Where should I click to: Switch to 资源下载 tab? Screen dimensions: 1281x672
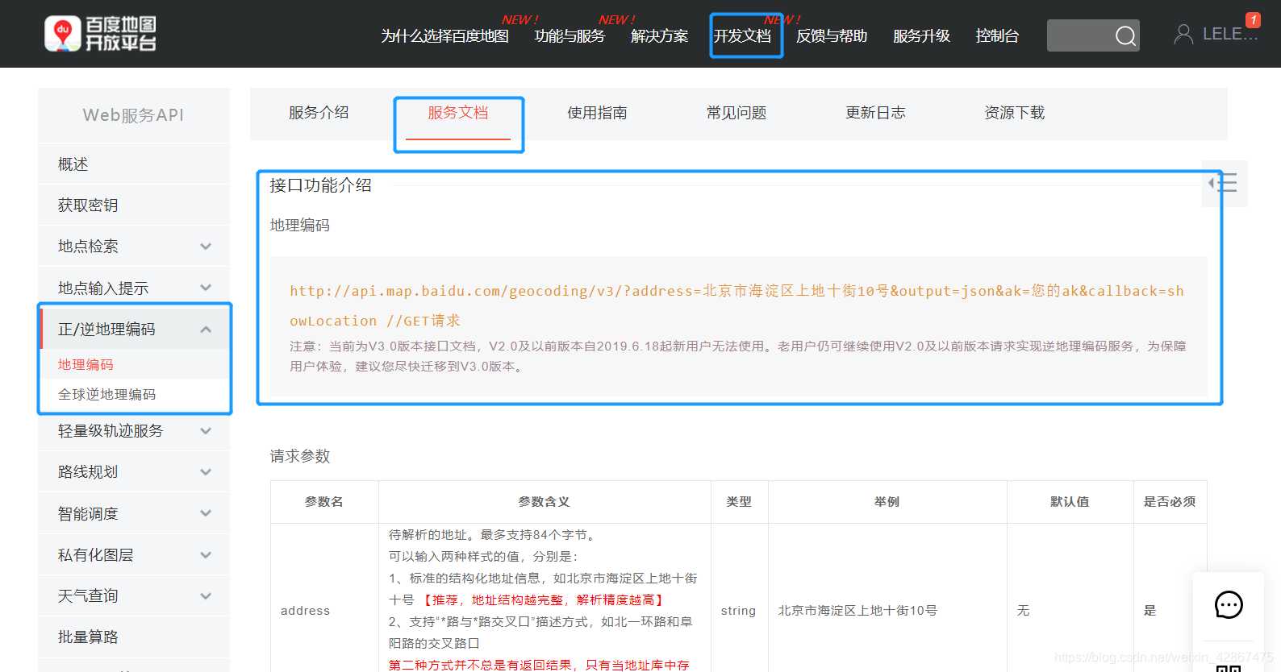(1014, 113)
